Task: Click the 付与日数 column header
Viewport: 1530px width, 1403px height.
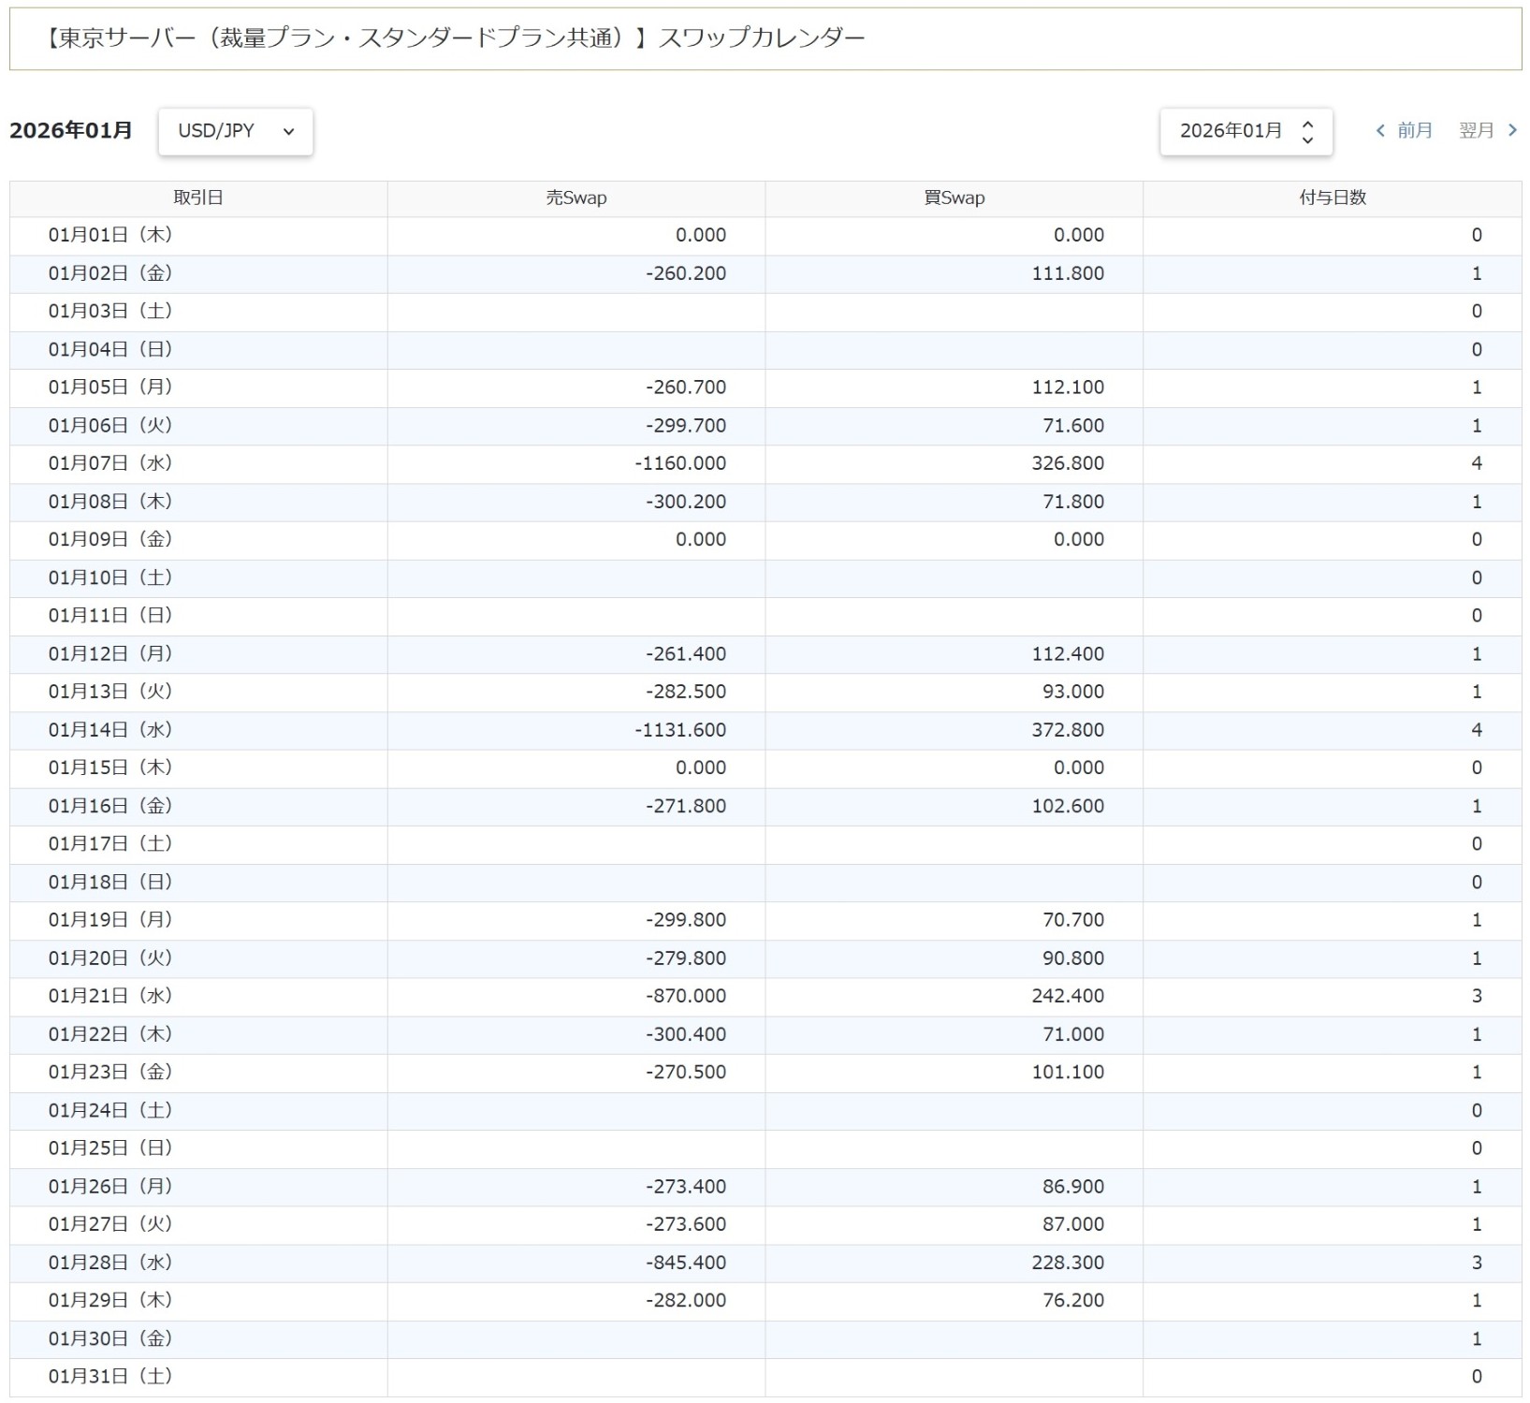Action: pos(1333,198)
